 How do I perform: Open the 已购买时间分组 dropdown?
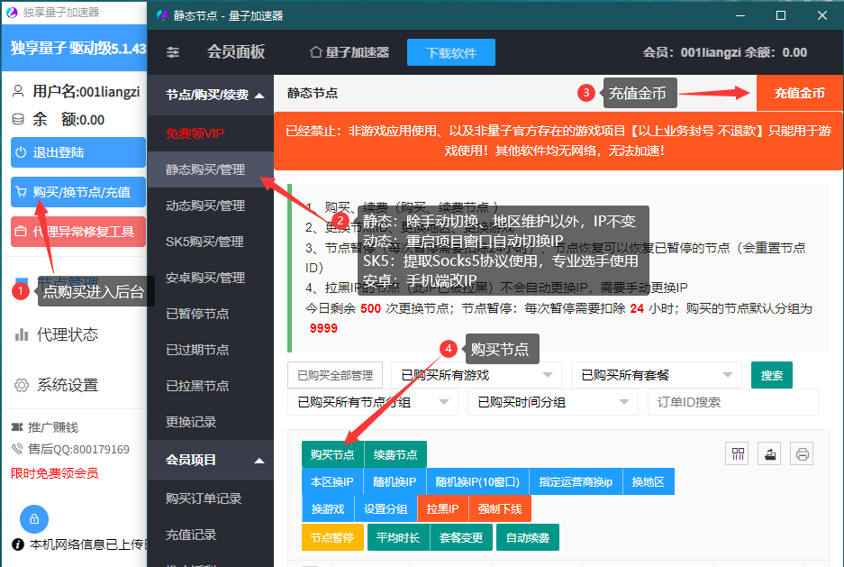tap(553, 402)
